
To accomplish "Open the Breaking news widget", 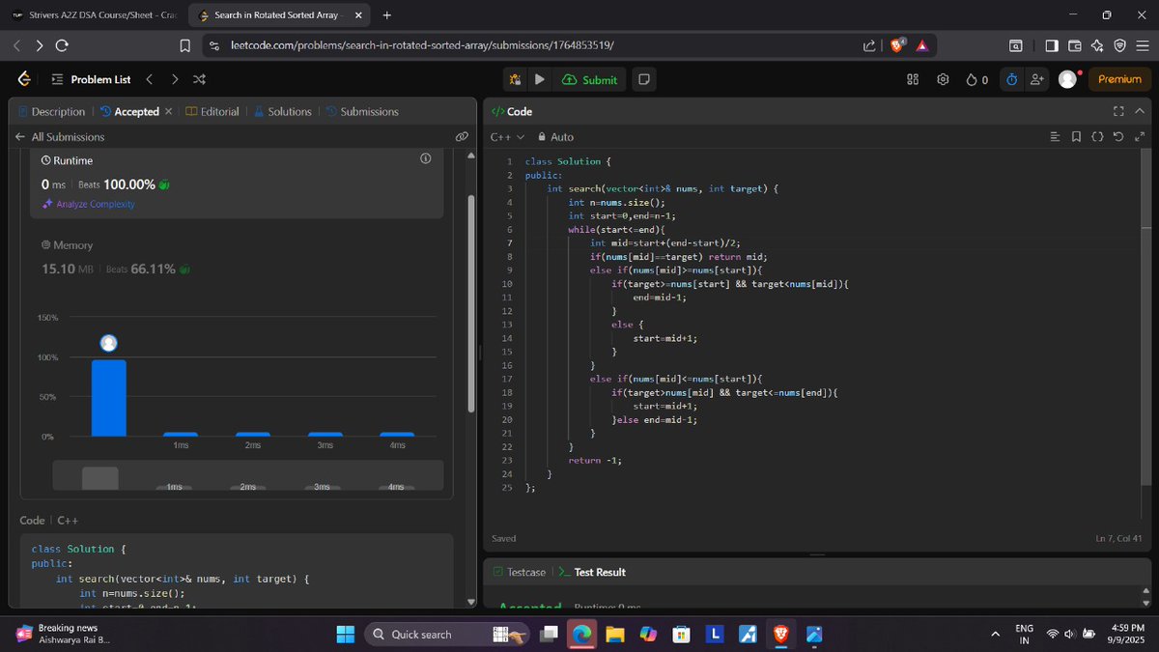I will click(65, 634).
